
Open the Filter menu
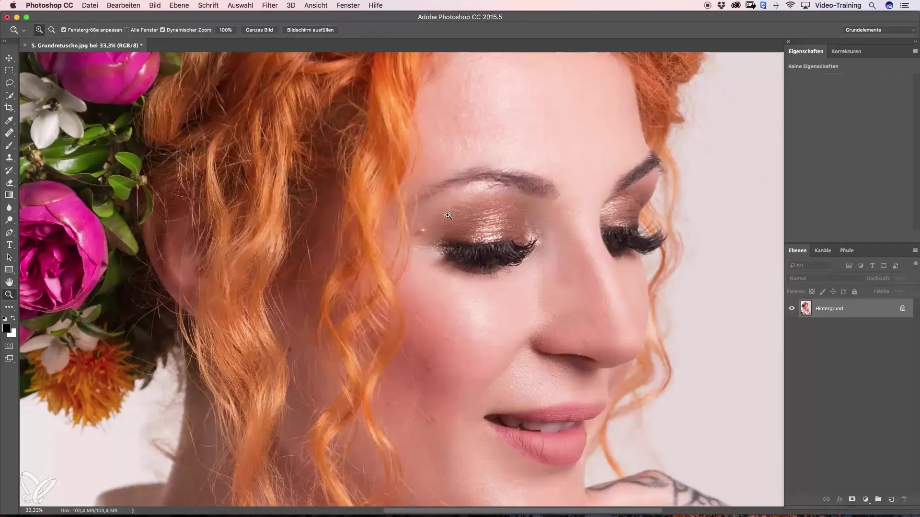tap(270, 5)
